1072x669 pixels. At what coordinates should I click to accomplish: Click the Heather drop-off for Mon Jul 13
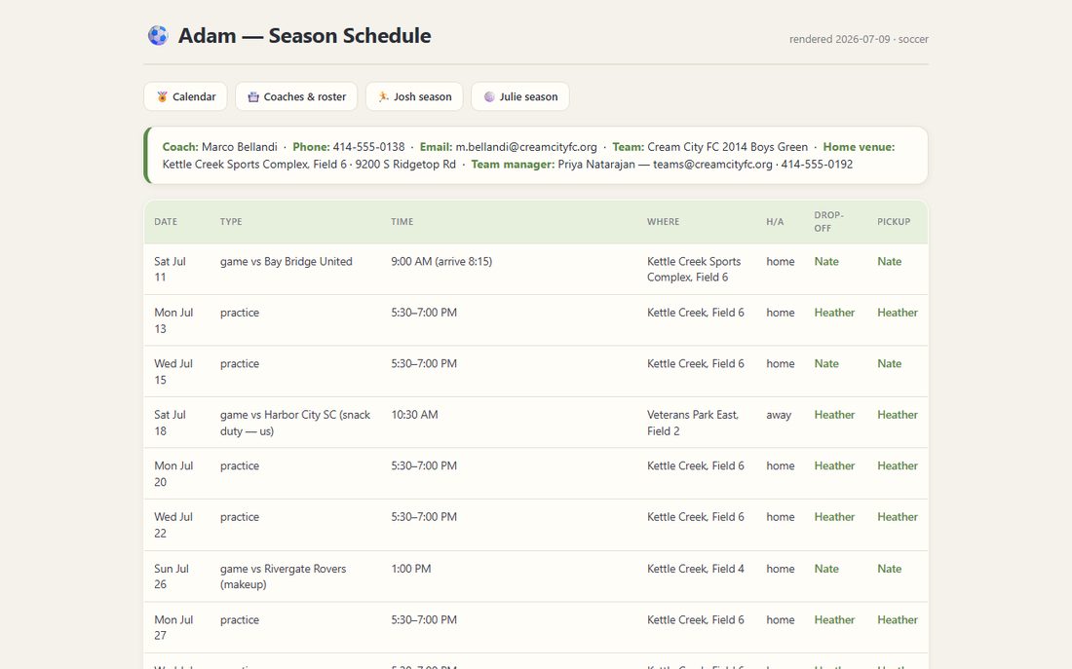tap(834, 313)
